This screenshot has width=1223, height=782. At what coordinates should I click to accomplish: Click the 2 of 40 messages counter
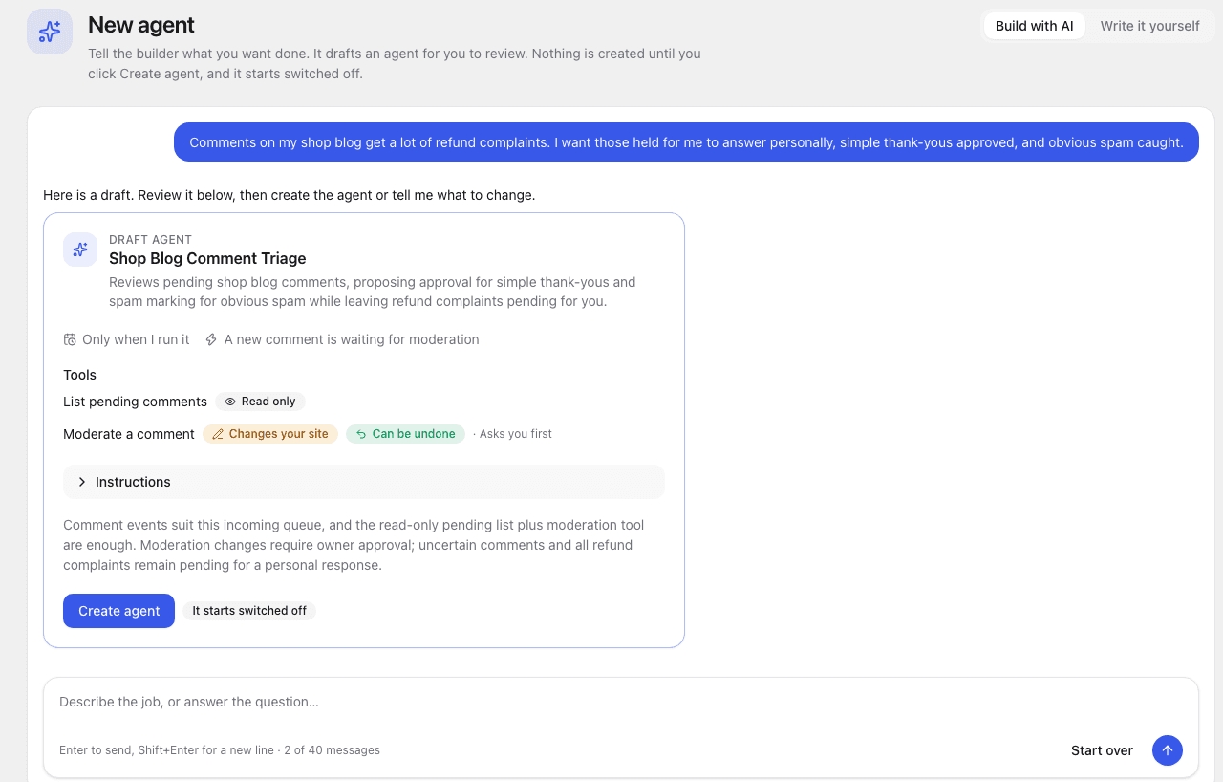tap(332, 750)
